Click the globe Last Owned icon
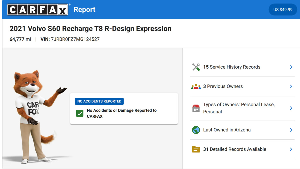Image resolution: width=300 pixels, height=169 pixels. click(x=196, y=130)
